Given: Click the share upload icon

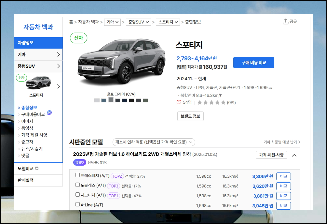Looking at the screenshot, I should pyautogui.click(x=285, y=21).
